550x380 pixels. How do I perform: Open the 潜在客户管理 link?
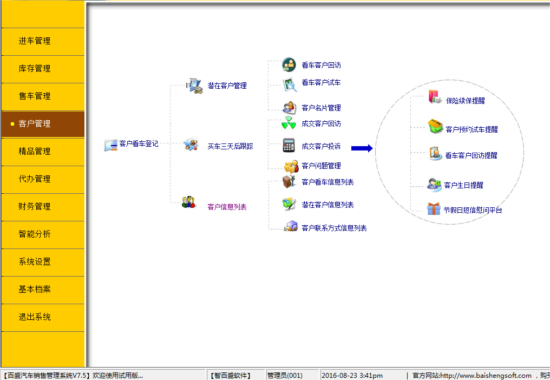227,86
